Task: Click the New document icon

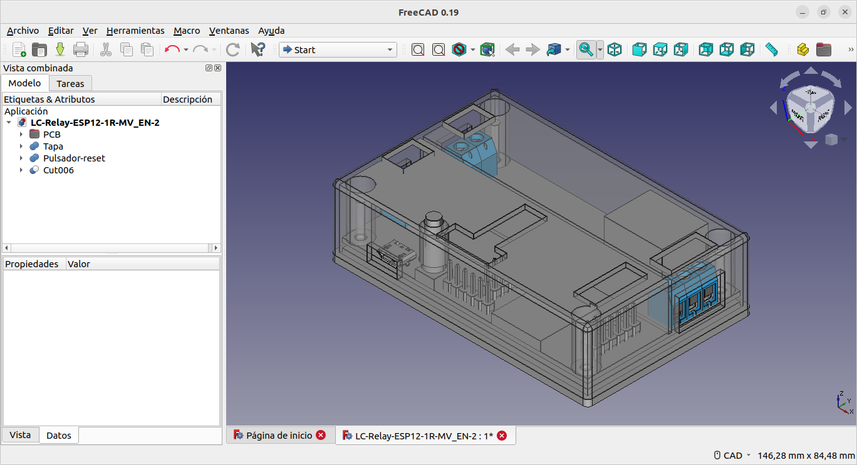Action: point(19,49)
